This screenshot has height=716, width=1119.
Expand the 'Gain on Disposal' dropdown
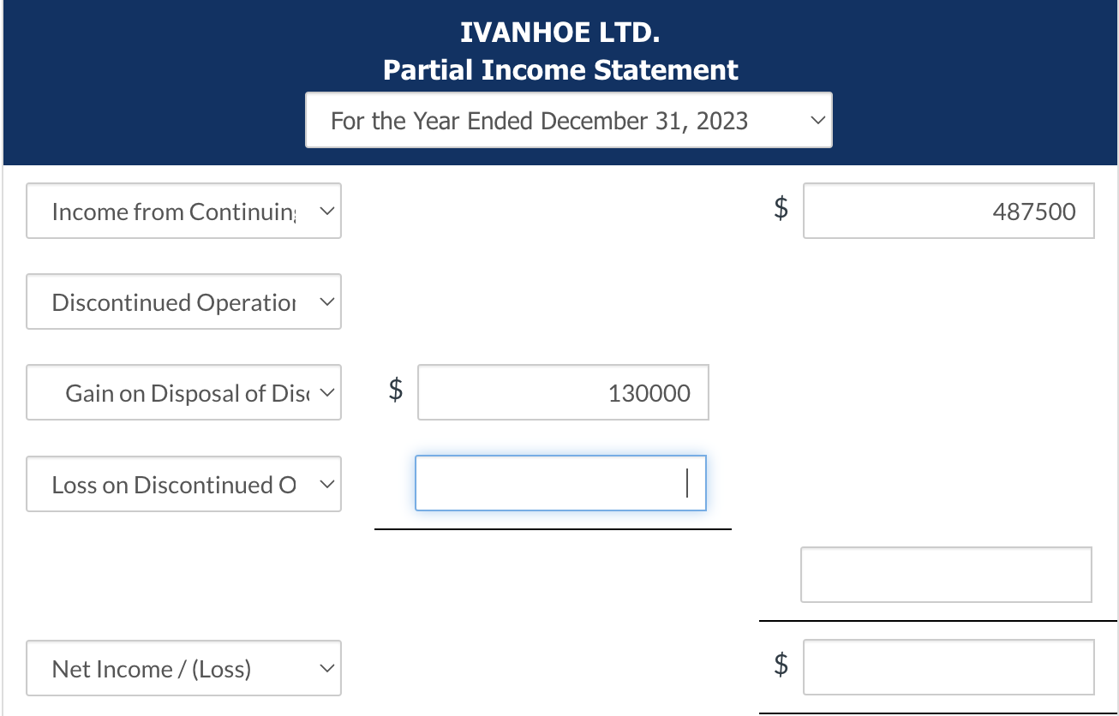pyautogui.click(x=183, y=392)
